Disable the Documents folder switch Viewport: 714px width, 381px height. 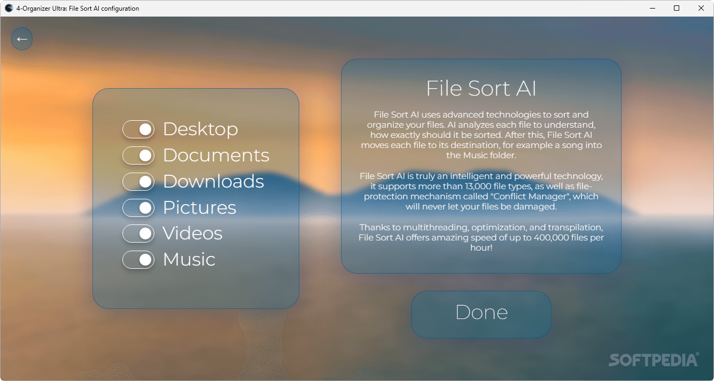(x=138, y=155)
